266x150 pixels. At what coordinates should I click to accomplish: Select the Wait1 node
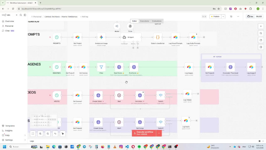(x=119, y=122)
